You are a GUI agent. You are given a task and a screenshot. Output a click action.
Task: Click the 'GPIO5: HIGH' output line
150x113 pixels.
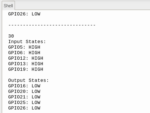click(x=24, y=47)
